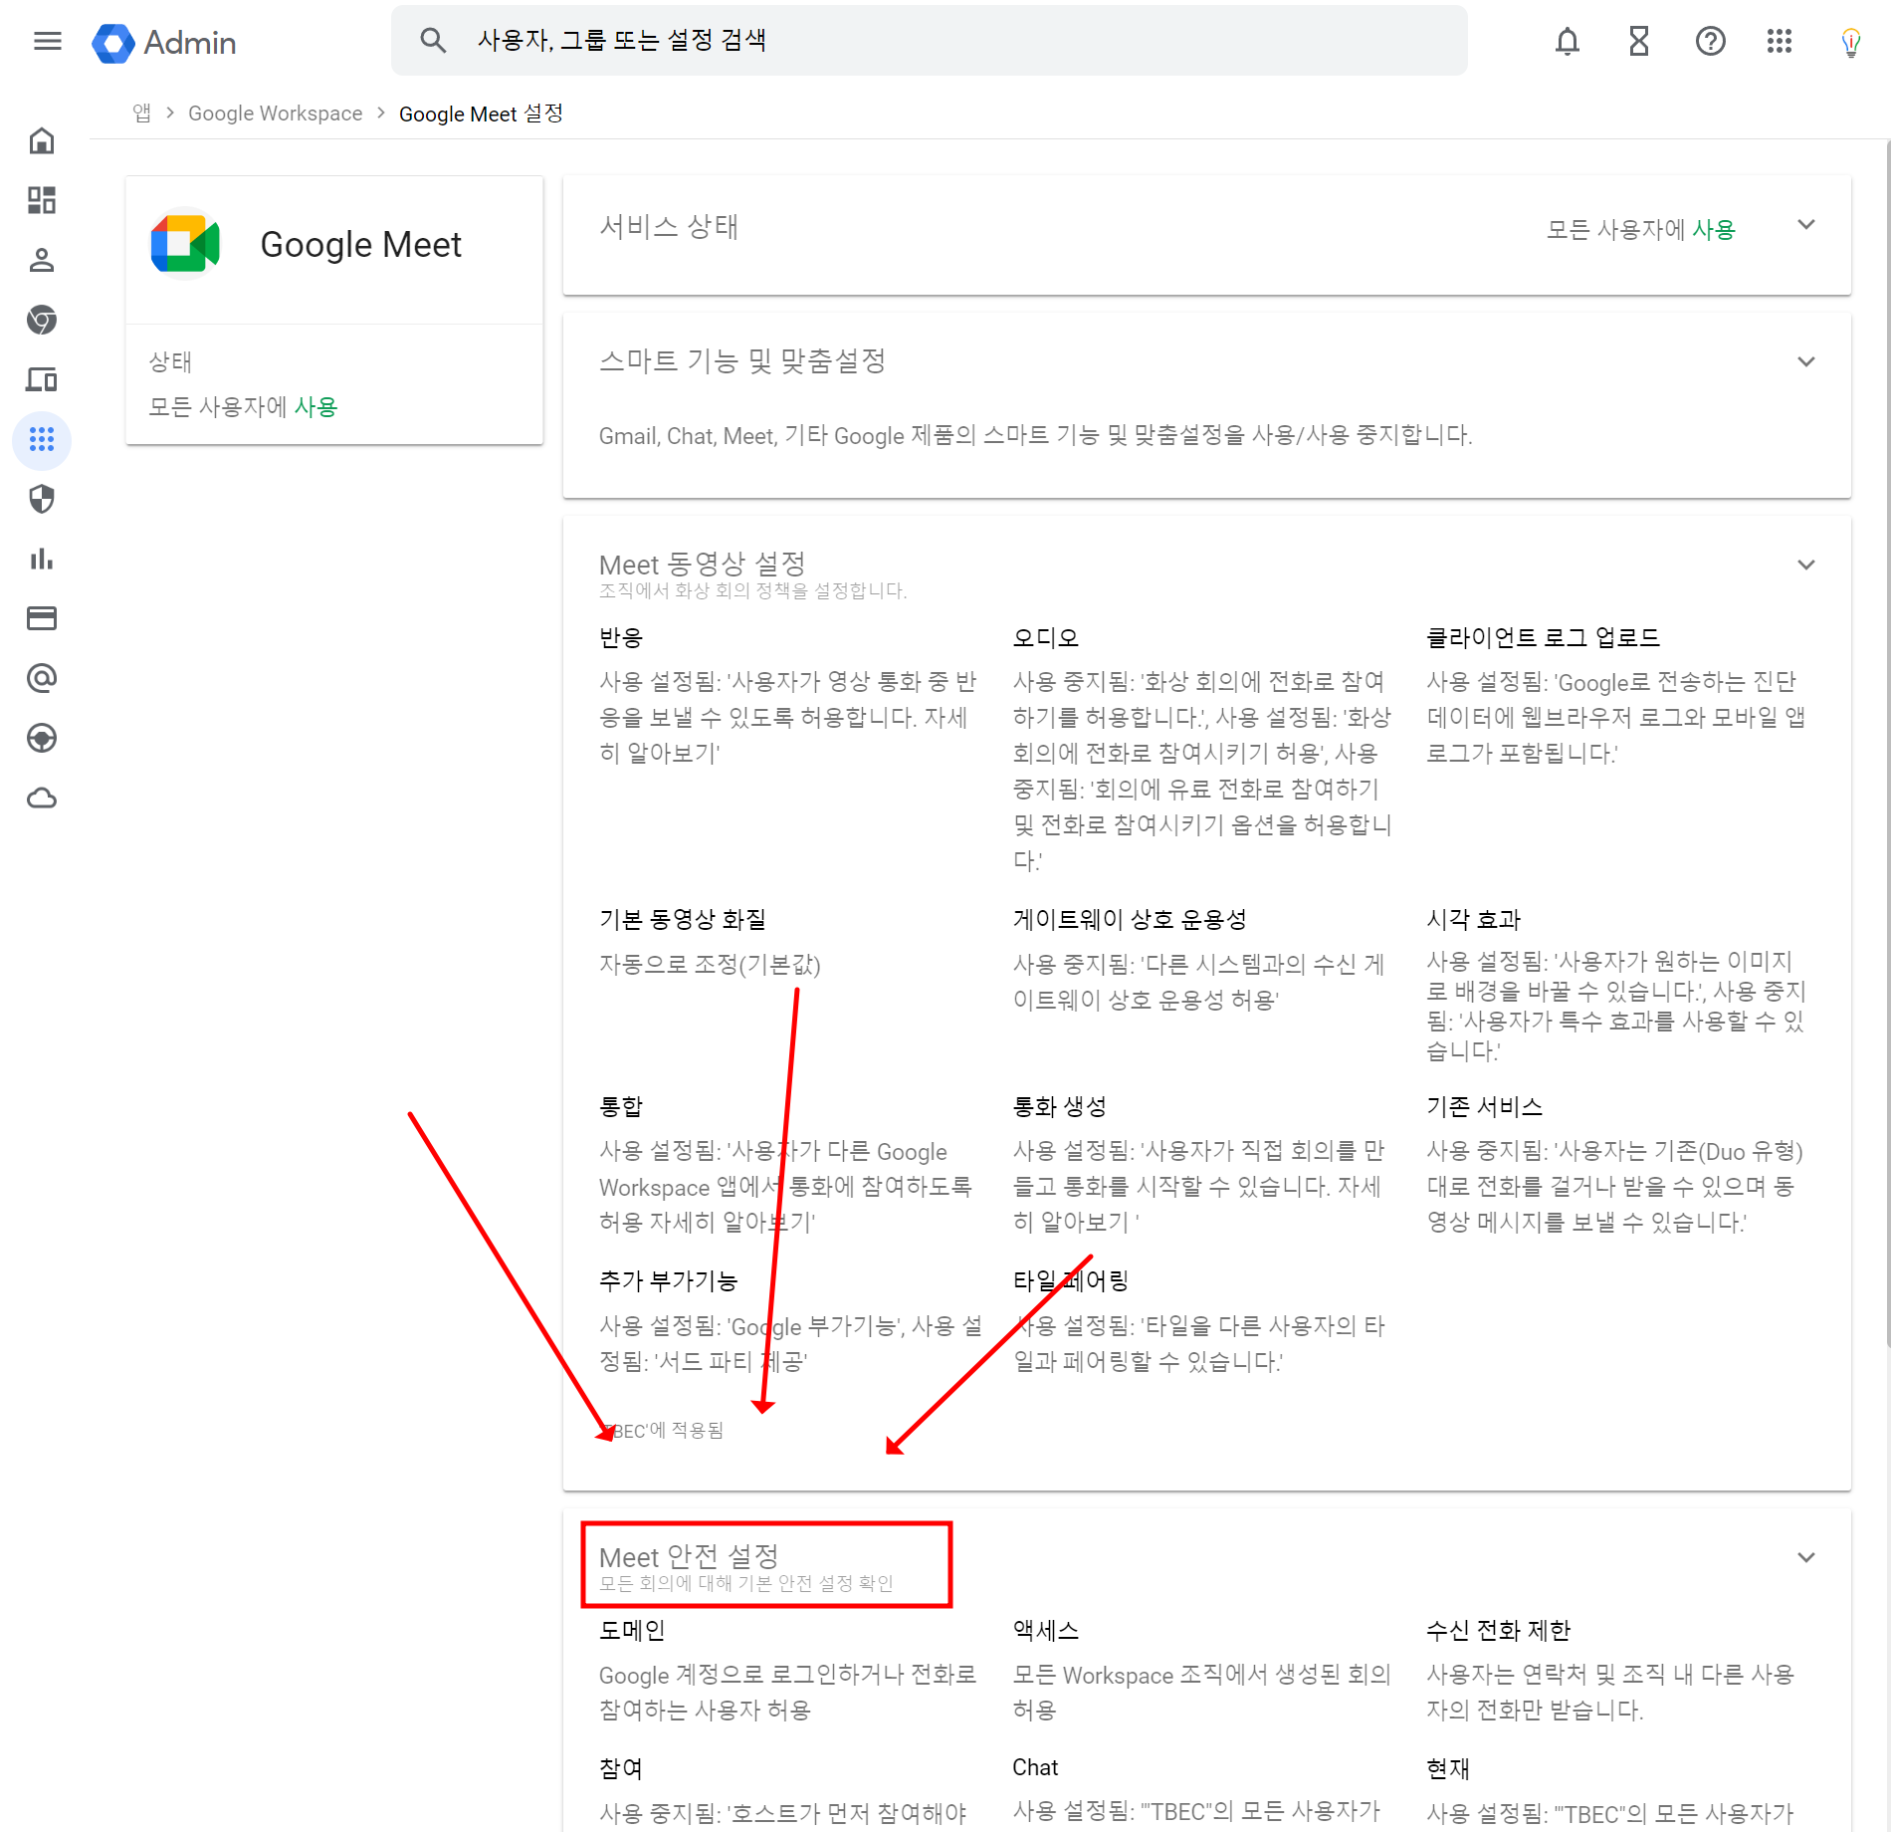Open the 수신 전화 제한 setting

click(1498, 1630)
